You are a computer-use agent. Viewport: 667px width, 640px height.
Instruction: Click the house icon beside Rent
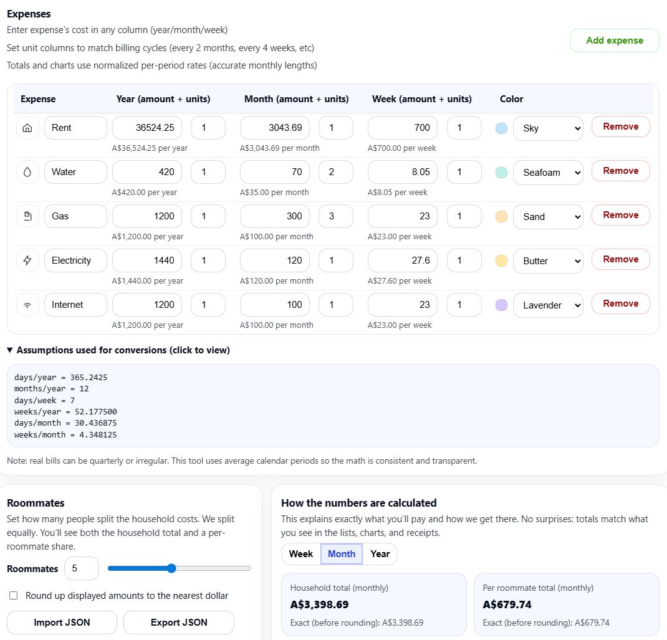coord(27,128)
